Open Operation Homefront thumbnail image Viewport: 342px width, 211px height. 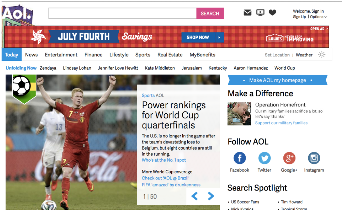[x=239, y=114]
